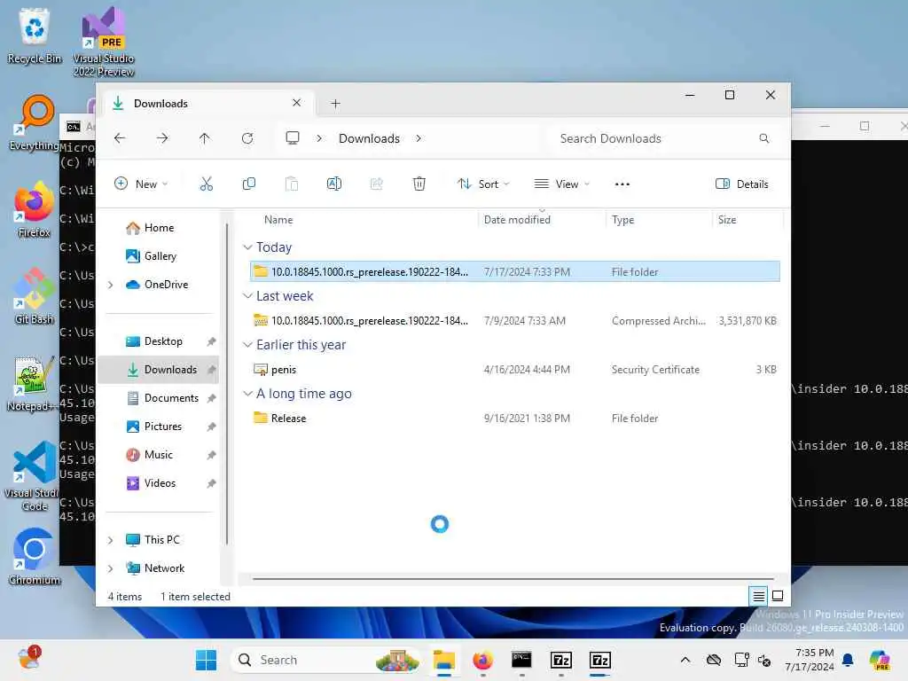Unpin Videos from Quick access
This screenshot has width=908, height=681.
coord(211,483)
